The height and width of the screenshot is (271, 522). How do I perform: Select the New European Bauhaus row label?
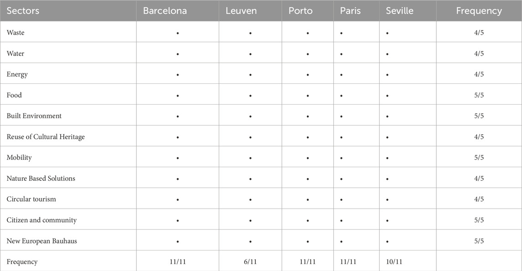41,241
